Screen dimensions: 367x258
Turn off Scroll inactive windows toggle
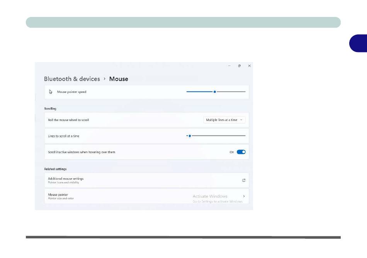[241, 152]
